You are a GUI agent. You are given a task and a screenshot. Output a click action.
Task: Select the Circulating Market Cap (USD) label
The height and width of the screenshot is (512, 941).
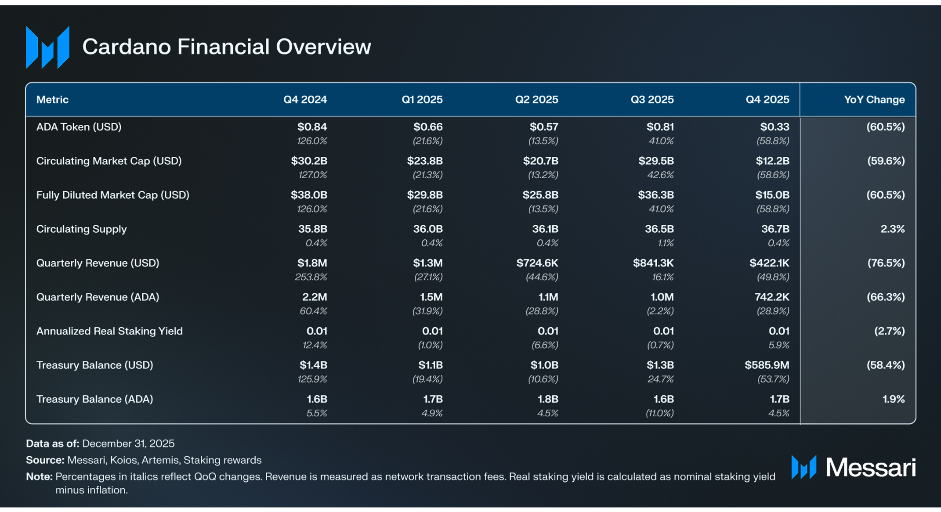[109, 161]
